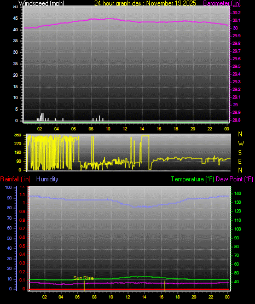Viewport: 255px width, 304px height.
Task: Click the barometer axis value 30.2
Action: [236, 13]
